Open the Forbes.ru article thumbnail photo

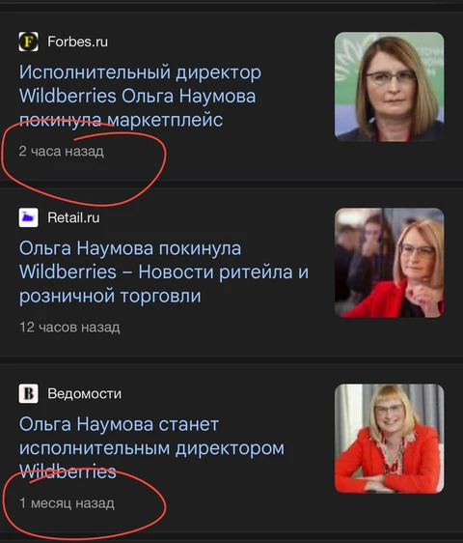[390, 87]
